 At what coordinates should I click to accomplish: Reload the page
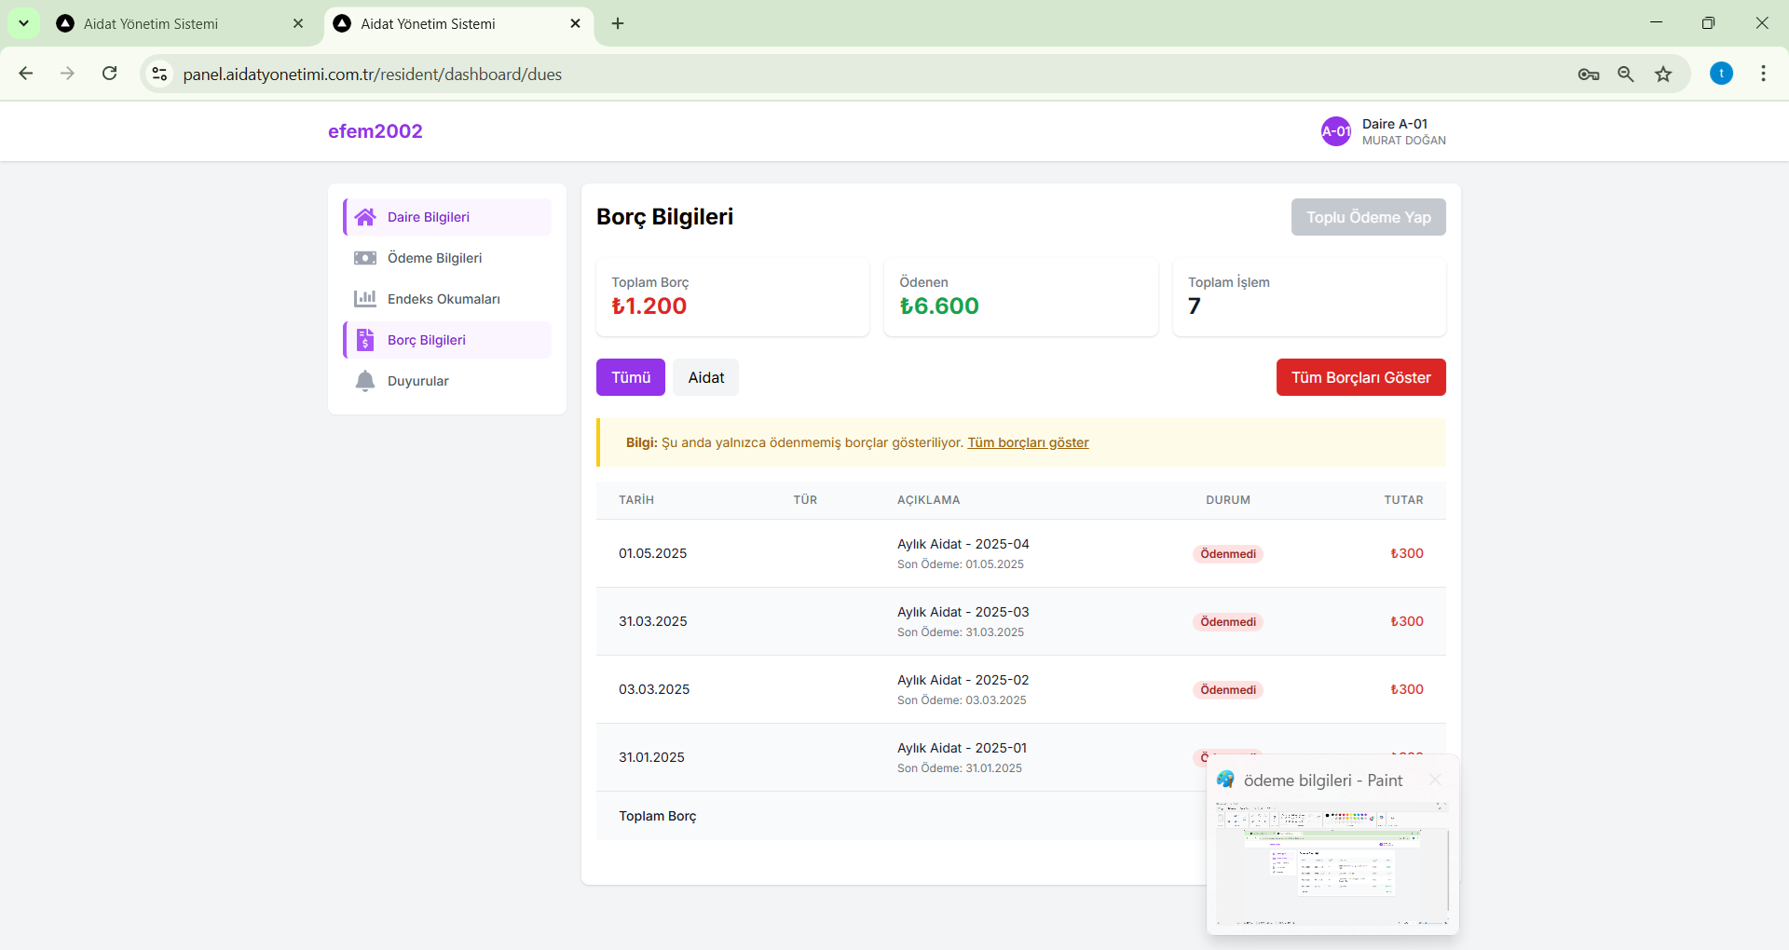(x=110, y=74)
